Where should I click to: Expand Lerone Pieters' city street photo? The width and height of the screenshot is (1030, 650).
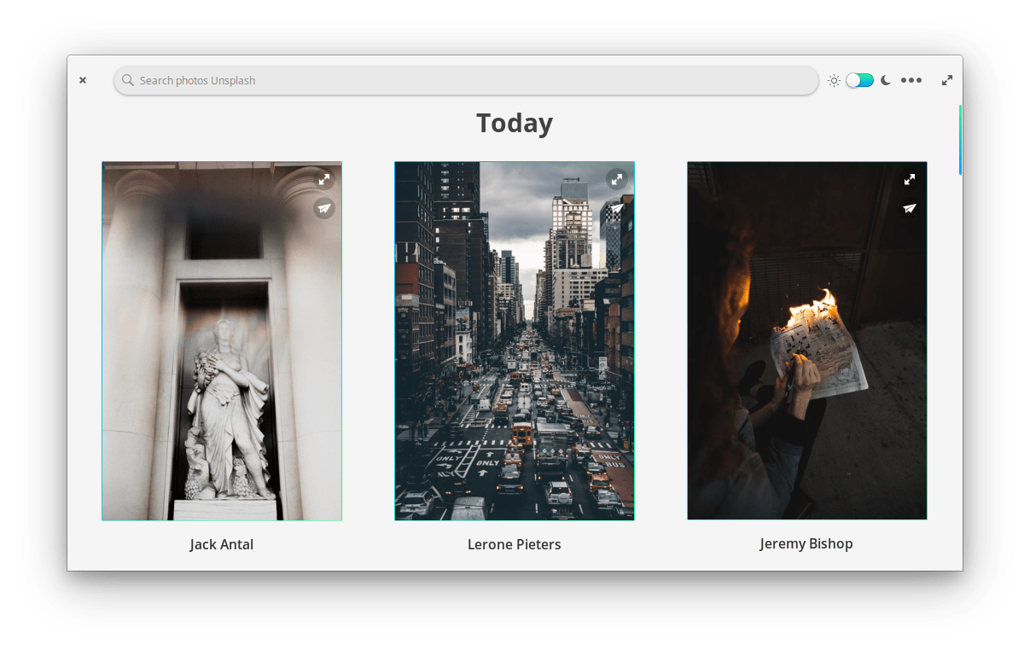pyautogui.click(x=617, y=179)
